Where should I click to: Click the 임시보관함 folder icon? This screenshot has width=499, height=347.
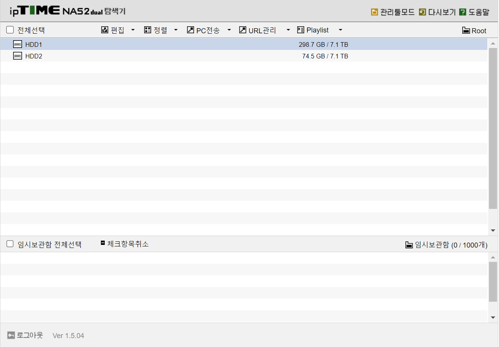[x=409, y=245]
